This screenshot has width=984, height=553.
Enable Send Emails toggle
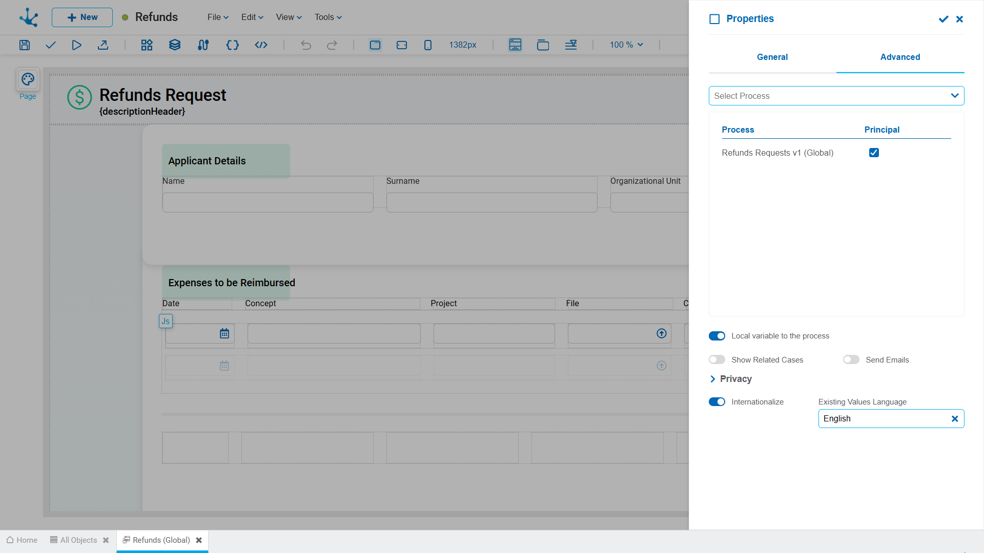(x=850, y=359)
